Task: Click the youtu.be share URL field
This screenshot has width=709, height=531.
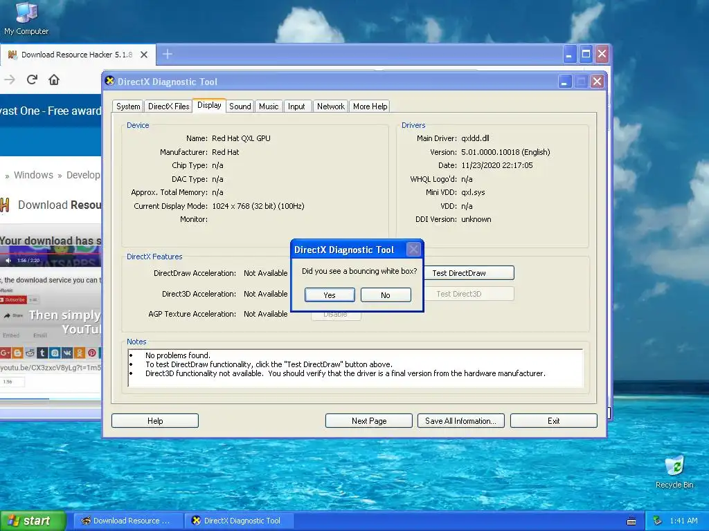Action: click(x=51, y=368)
